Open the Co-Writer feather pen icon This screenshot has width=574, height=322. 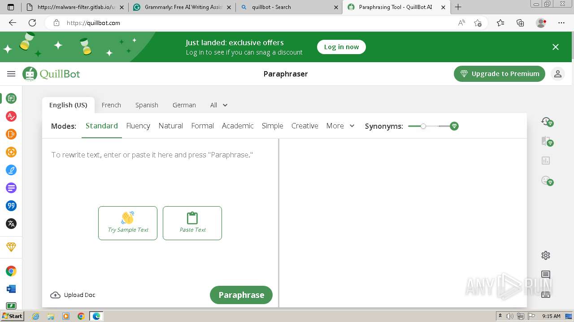pyautogui.click(x=11, y=170)
